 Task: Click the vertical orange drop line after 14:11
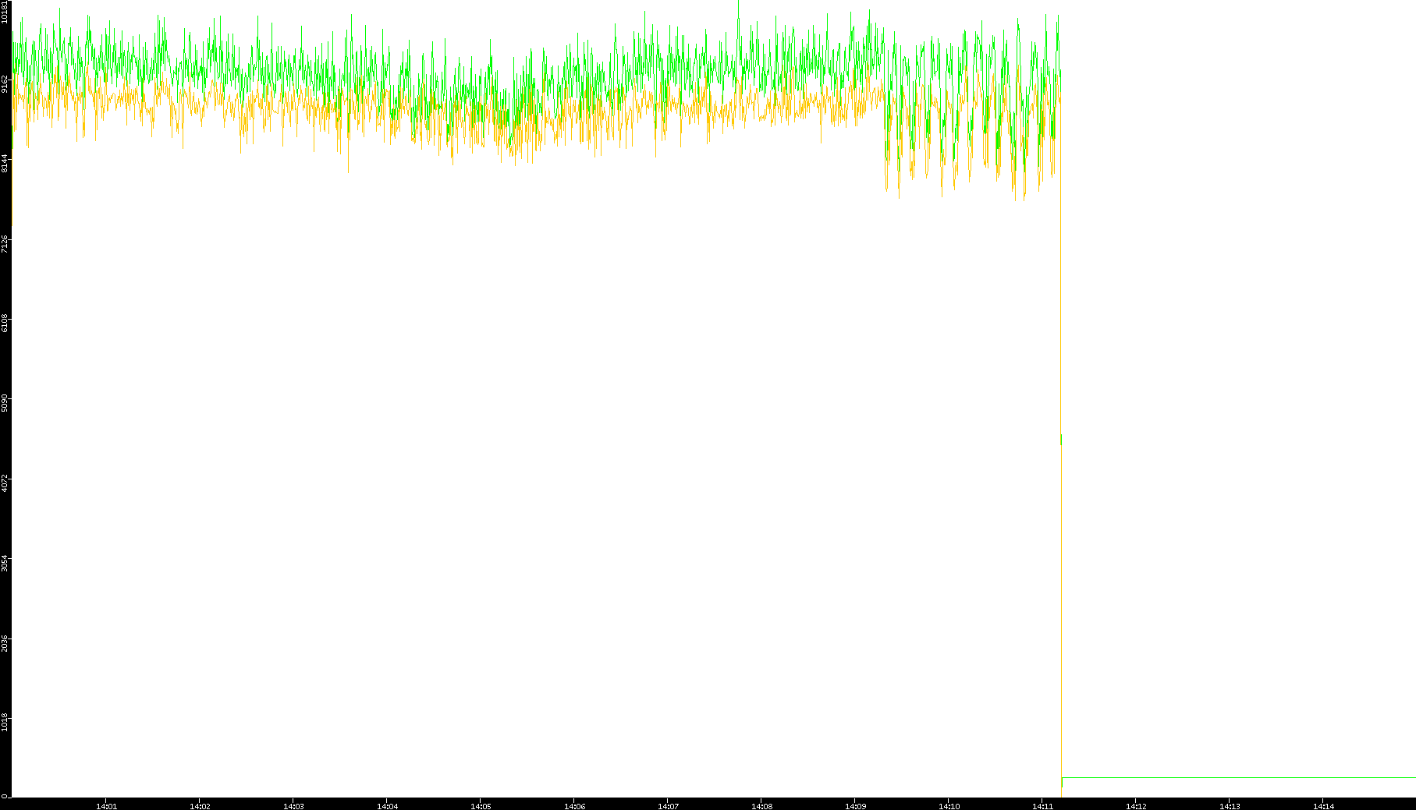point(1061,624)
